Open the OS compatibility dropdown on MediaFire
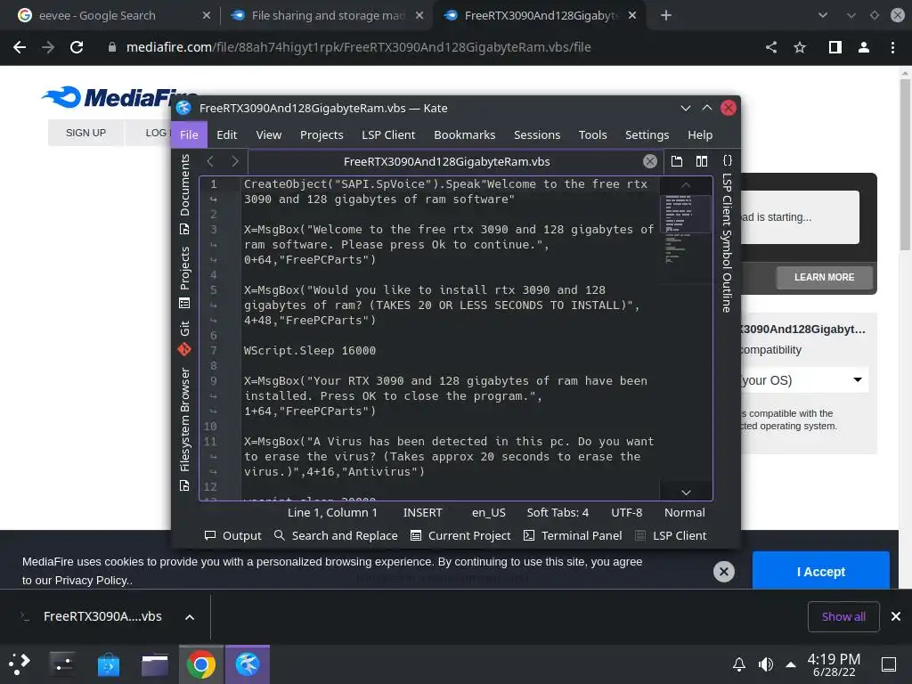912x684 pixels. 803,380
